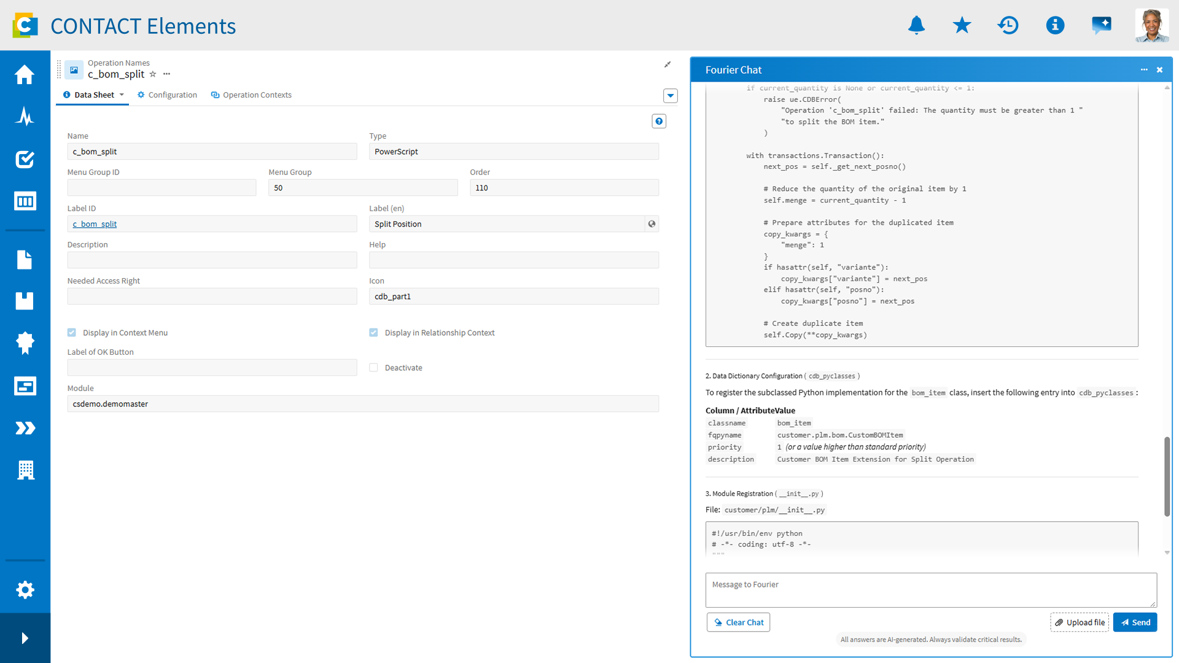Expand the Data Sheet tab dropdown arrow
The height and width of the screenshot is (663, 1179).
tap(122, 95)
